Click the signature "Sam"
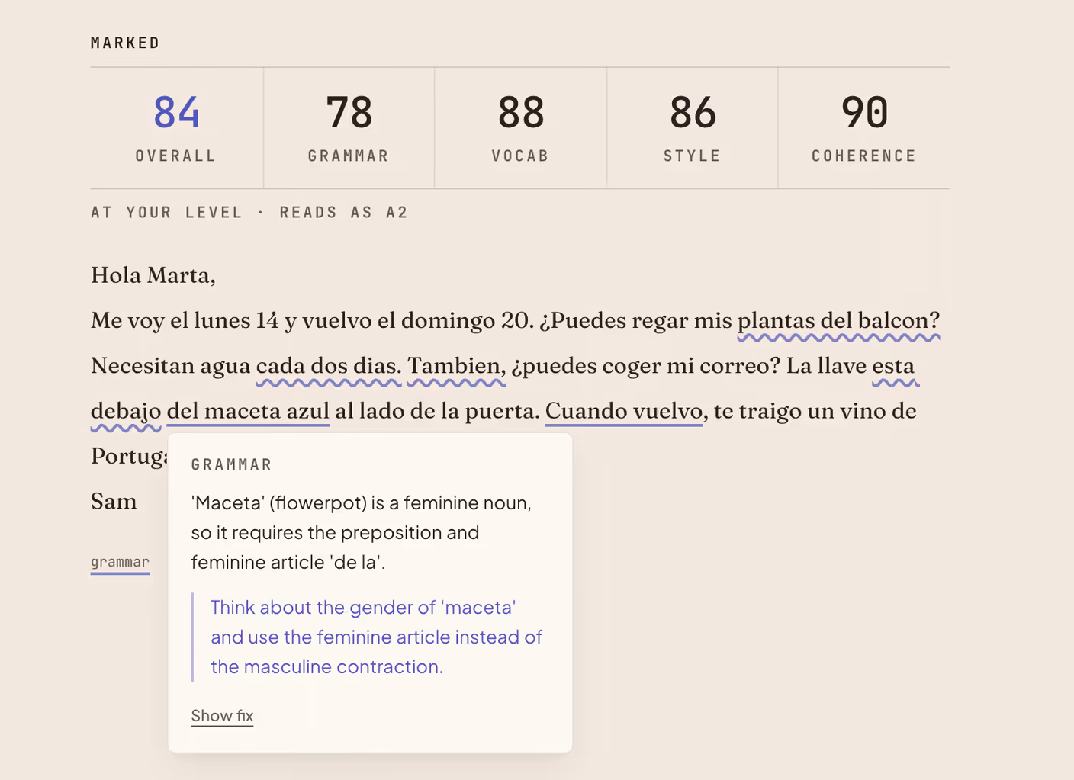The image size is (1074, 780). (x=114, y=502)
